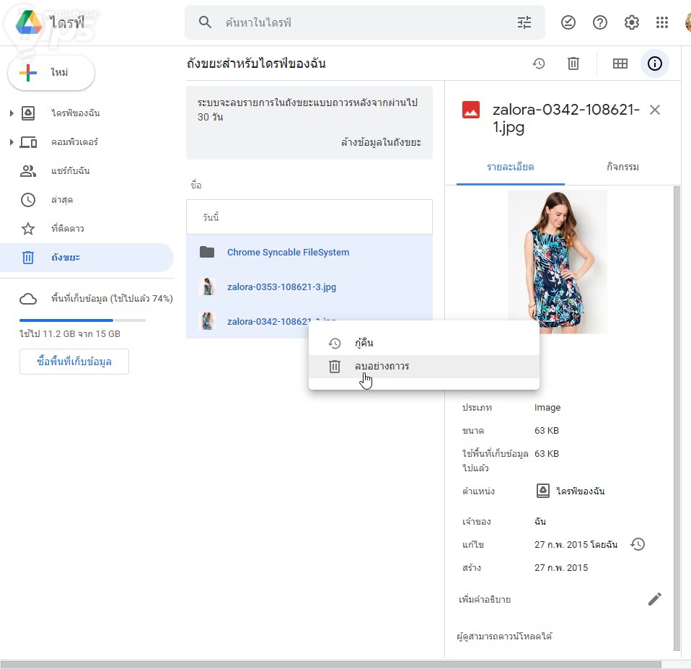Image resolution: width=691 pixels, height=669 pixels.
Task: Click the storage usage progress bar
Action: coord(82,320)
